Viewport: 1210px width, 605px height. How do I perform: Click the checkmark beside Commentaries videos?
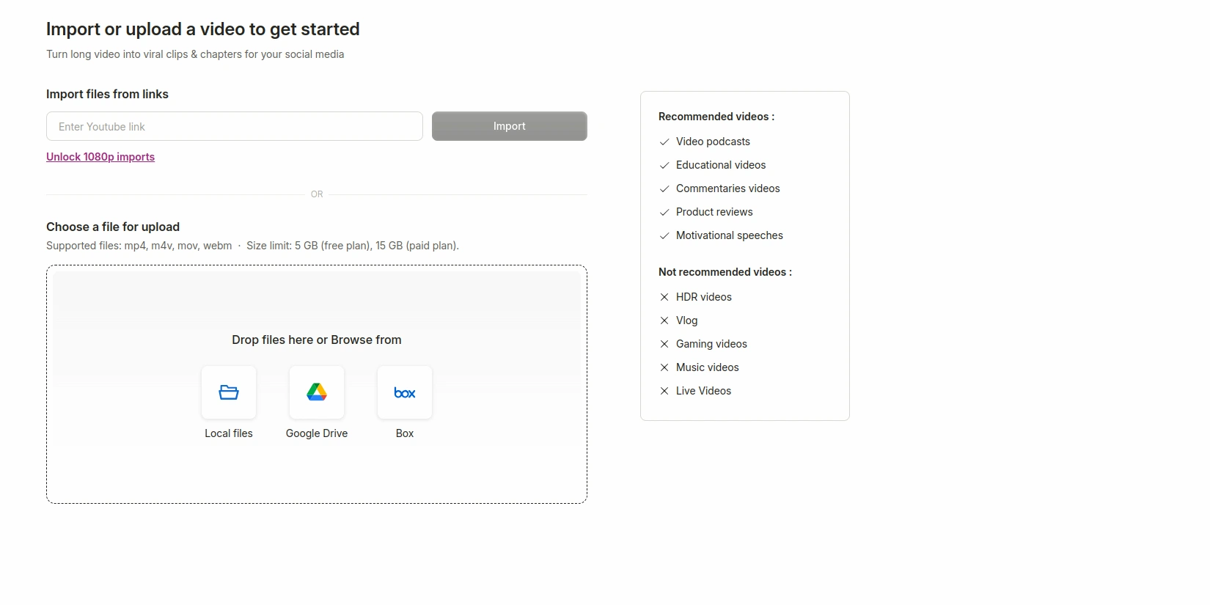point(664,189)
